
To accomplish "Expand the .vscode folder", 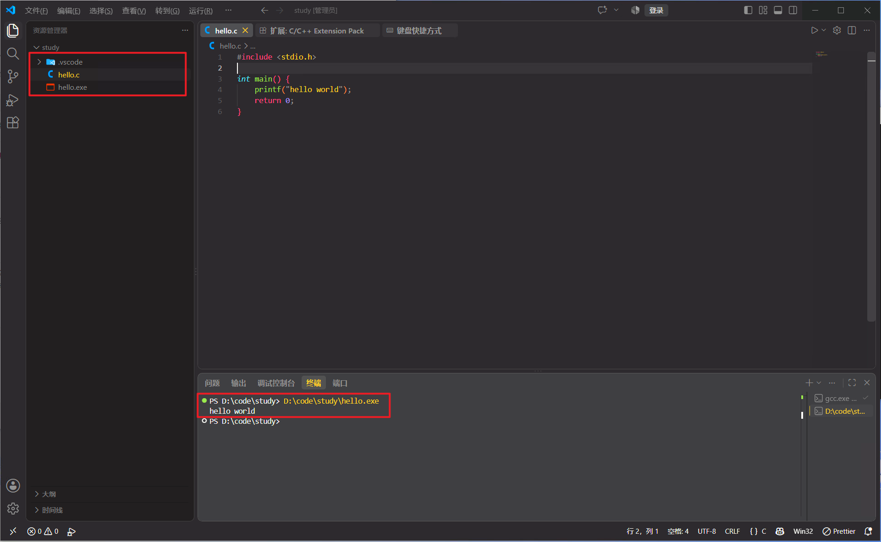I will coord(39,62).
